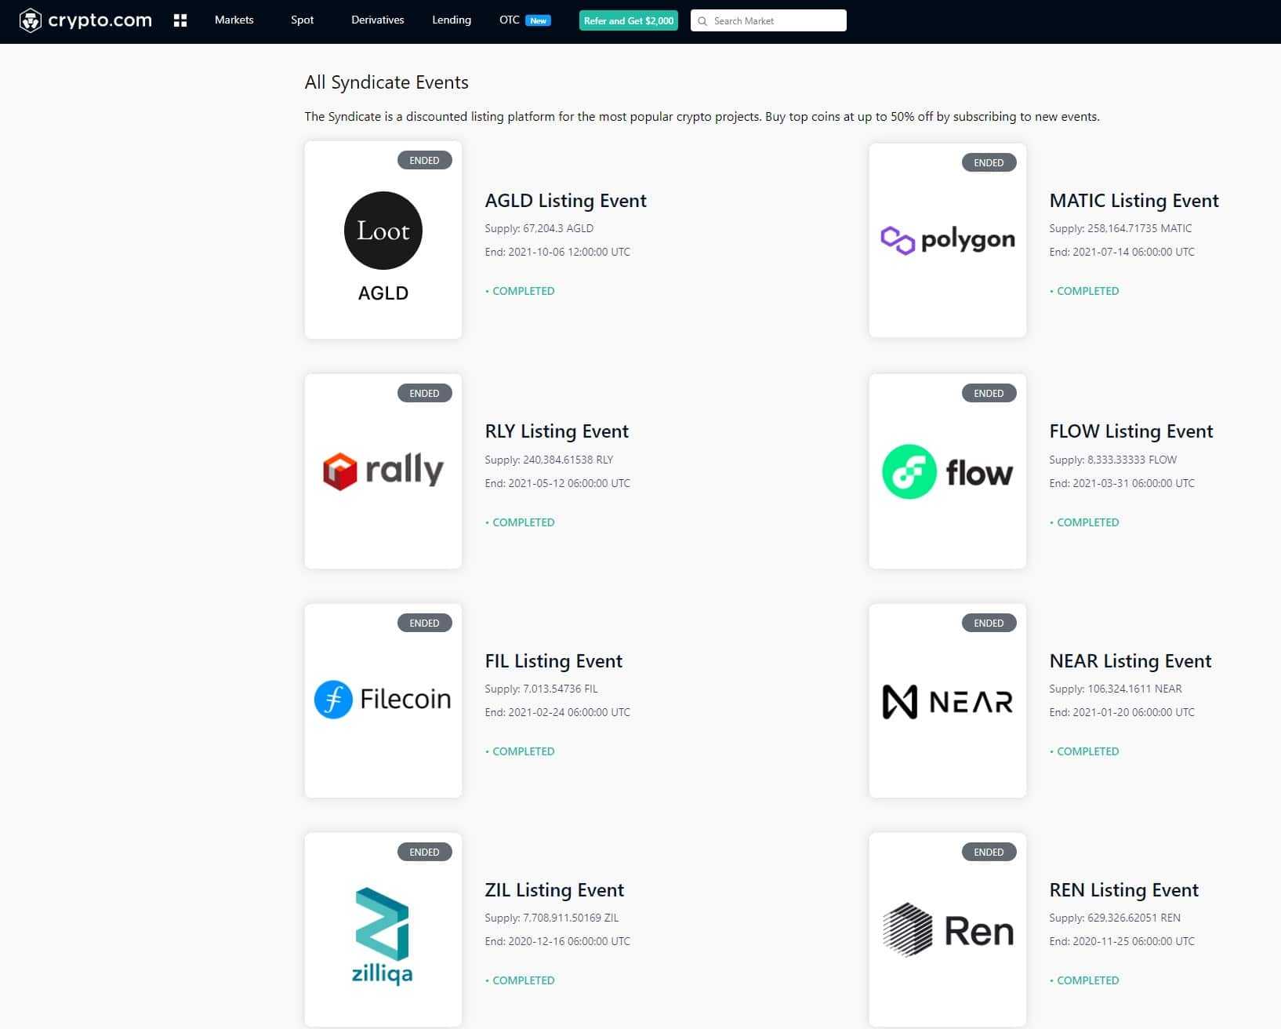Screen dimensions: 1281x1029
Task: Click ENDED badge on Ren card
Action: [x=989, y=852]
